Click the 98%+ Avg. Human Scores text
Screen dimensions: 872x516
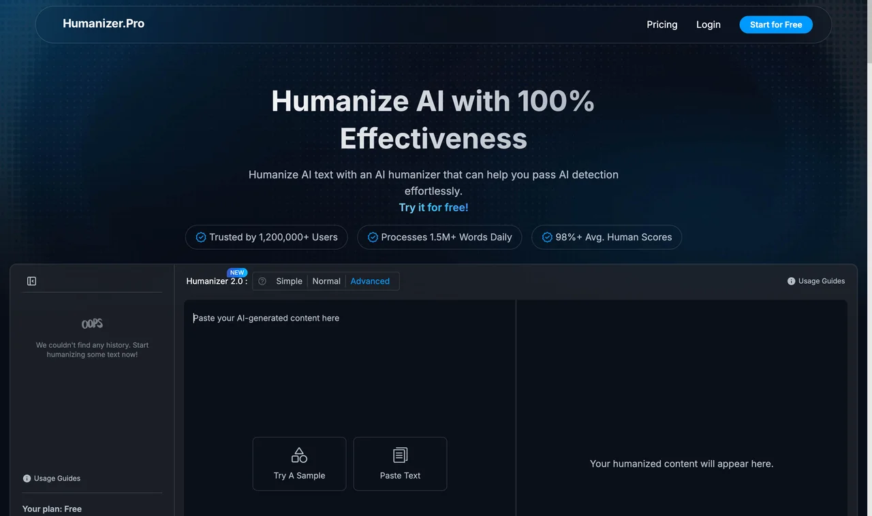tap(614, 238)
